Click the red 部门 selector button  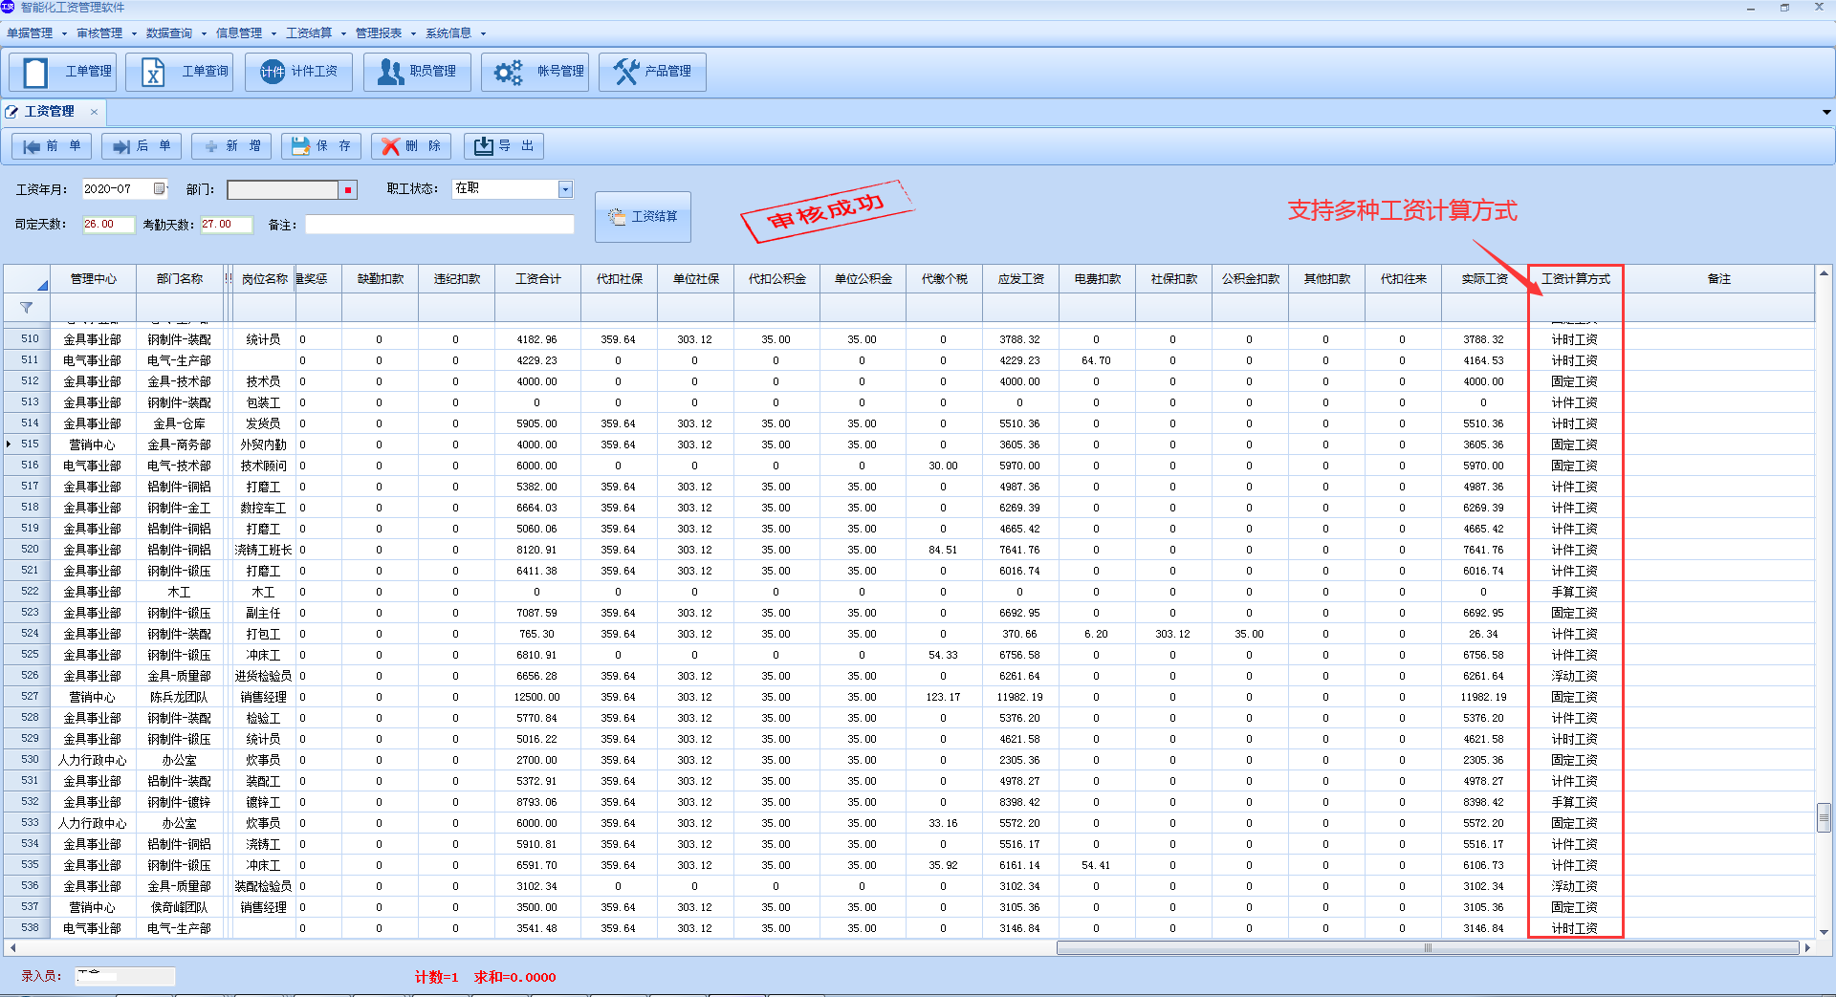click(348, 190)
